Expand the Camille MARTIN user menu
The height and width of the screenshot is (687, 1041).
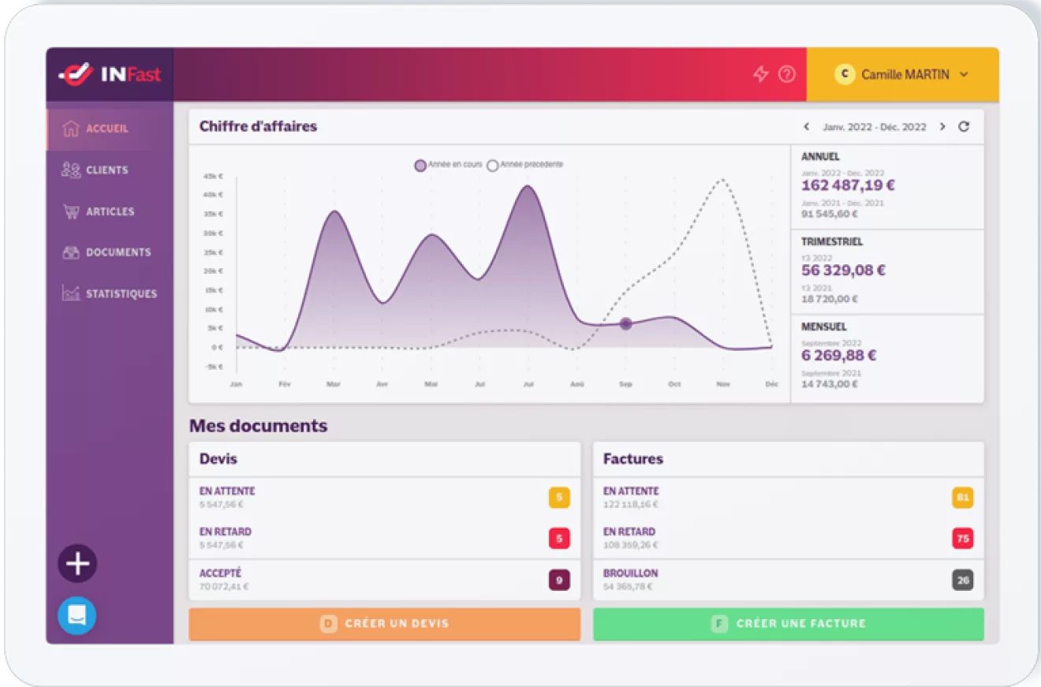coord(902,74)
